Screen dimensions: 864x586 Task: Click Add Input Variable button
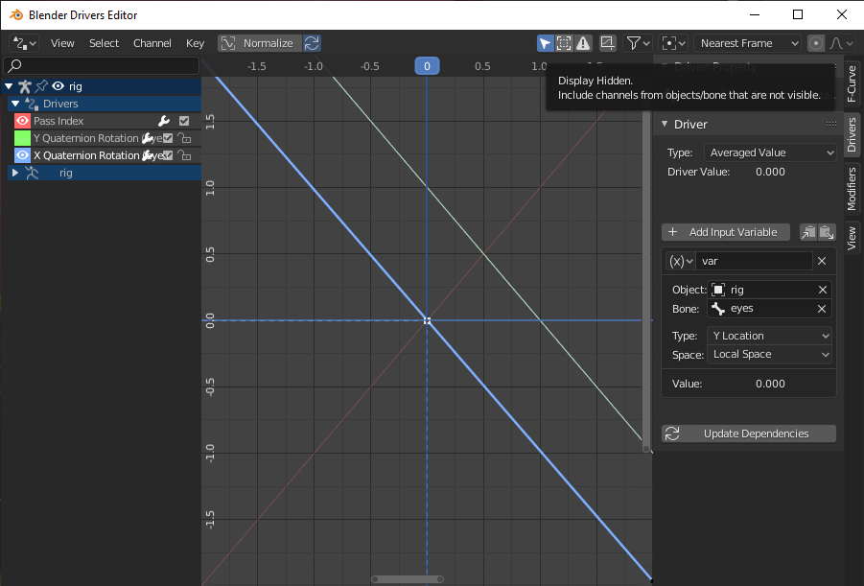click(726, 232)
